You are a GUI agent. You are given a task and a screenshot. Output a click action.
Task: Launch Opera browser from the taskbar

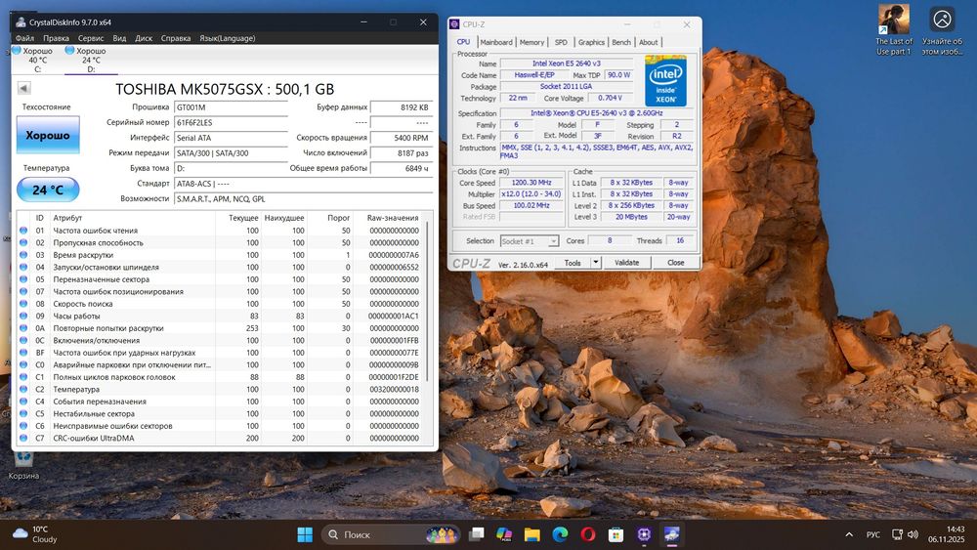[588, 534]
